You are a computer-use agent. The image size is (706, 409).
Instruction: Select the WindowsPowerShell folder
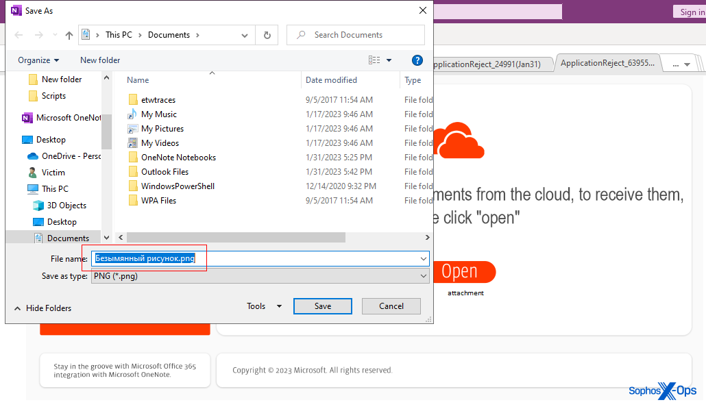(178, 186)
